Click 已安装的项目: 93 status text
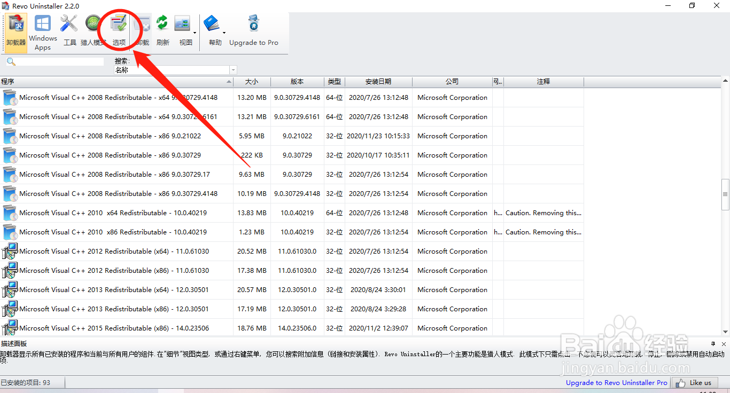The height and width of the screenshot is (393, 730). (x=26, y=383)
